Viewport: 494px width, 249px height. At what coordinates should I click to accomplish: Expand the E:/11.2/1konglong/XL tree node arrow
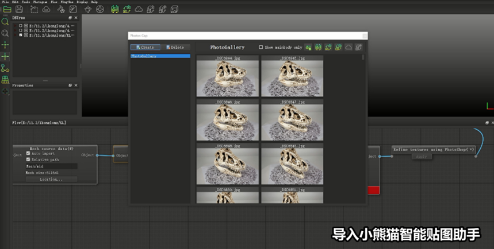coord(16,35)
